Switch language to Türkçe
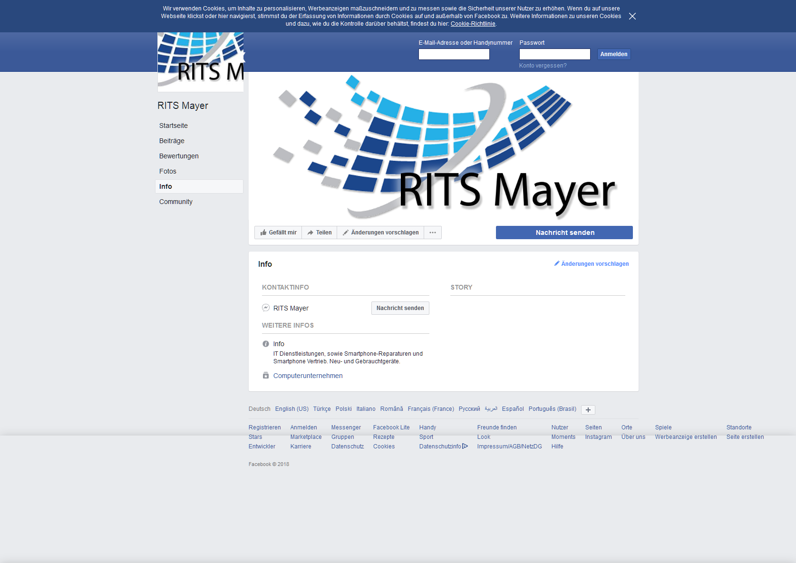The height and width of the screenshot is (563, 796). coord(321,409)
